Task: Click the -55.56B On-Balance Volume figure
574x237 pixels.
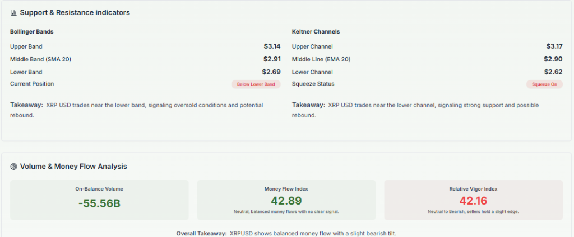Action: 99,203
